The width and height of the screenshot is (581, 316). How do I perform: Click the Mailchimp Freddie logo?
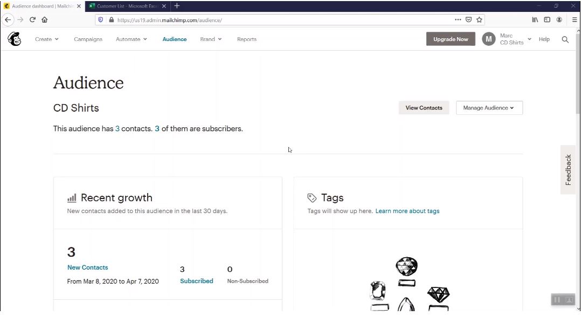pyautogui.click(x=15, y=39)
